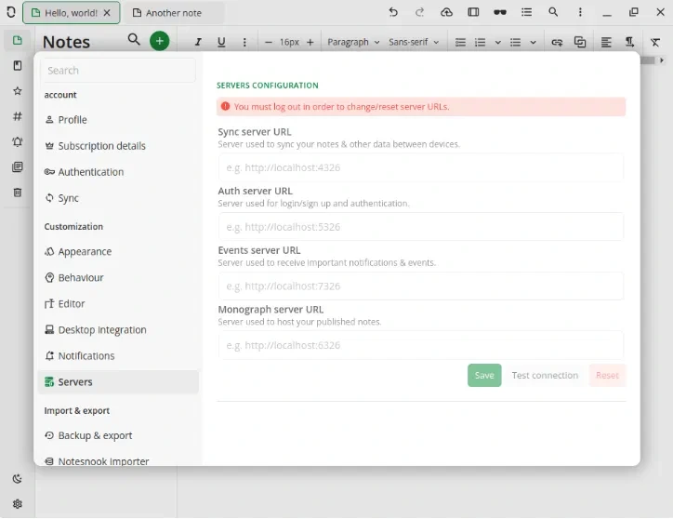Click the cloud sync status icon
The image size is (673, 519).
[446, 13]
